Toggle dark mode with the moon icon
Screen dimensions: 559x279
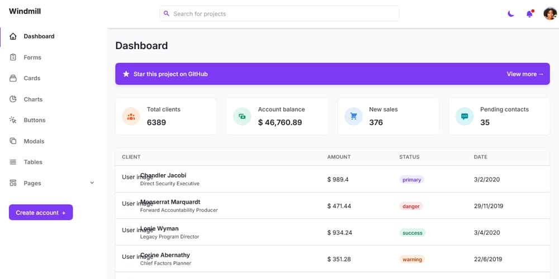pos(511,14)
